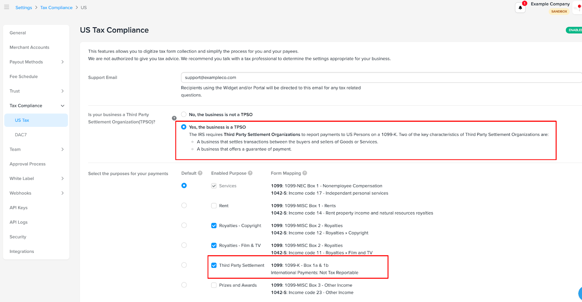Open the hamburger menu icon

(x=7, y=7)
